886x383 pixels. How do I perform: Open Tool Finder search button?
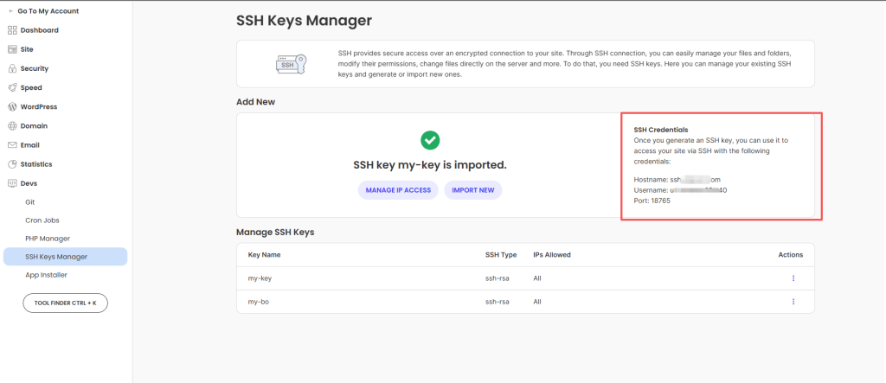65,303
